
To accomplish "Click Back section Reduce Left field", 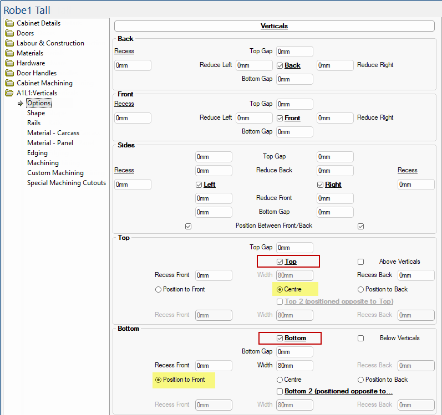I will click(x=254, y=65).
